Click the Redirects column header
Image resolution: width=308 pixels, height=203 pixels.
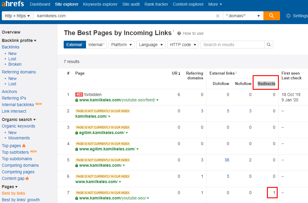tap(266, 84)
